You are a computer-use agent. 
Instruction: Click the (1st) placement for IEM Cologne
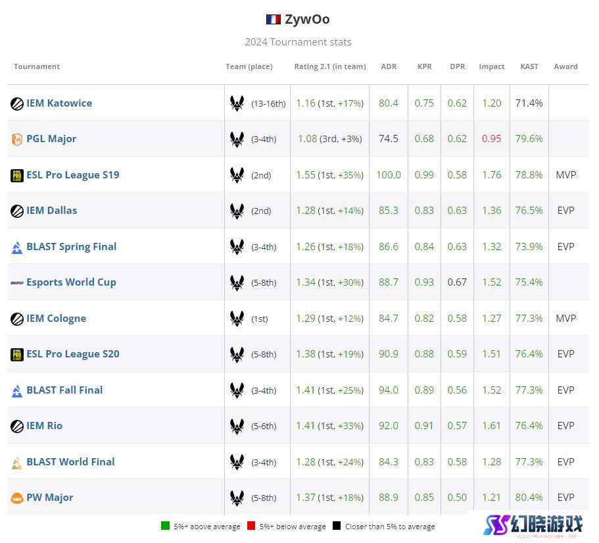[259, 319]
